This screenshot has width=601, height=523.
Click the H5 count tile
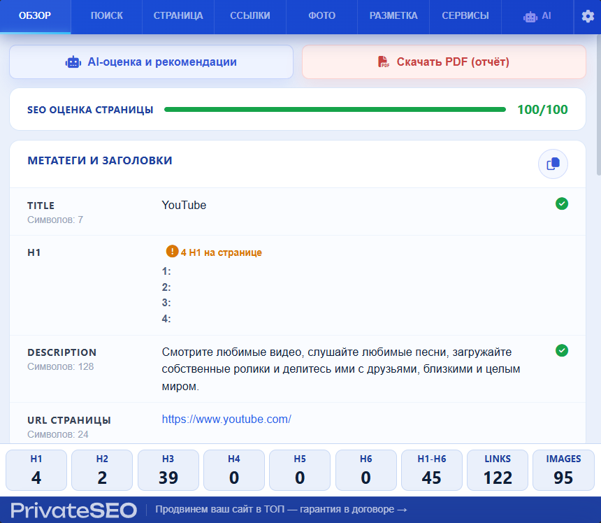point(300,470)
